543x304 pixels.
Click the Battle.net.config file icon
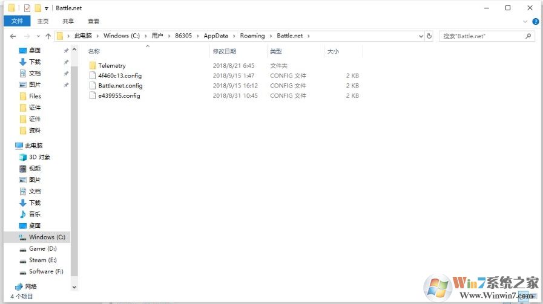coord(93,85)
